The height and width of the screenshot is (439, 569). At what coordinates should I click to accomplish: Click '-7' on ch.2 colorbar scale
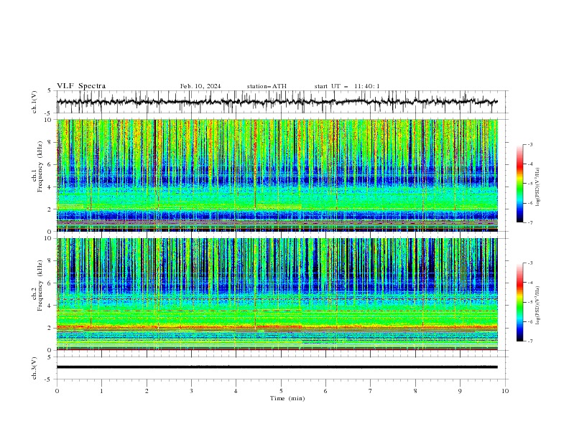point(529,341)
